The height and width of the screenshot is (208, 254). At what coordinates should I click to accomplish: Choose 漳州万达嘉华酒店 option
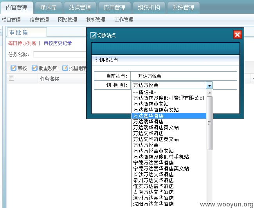[x=169, y=198]
